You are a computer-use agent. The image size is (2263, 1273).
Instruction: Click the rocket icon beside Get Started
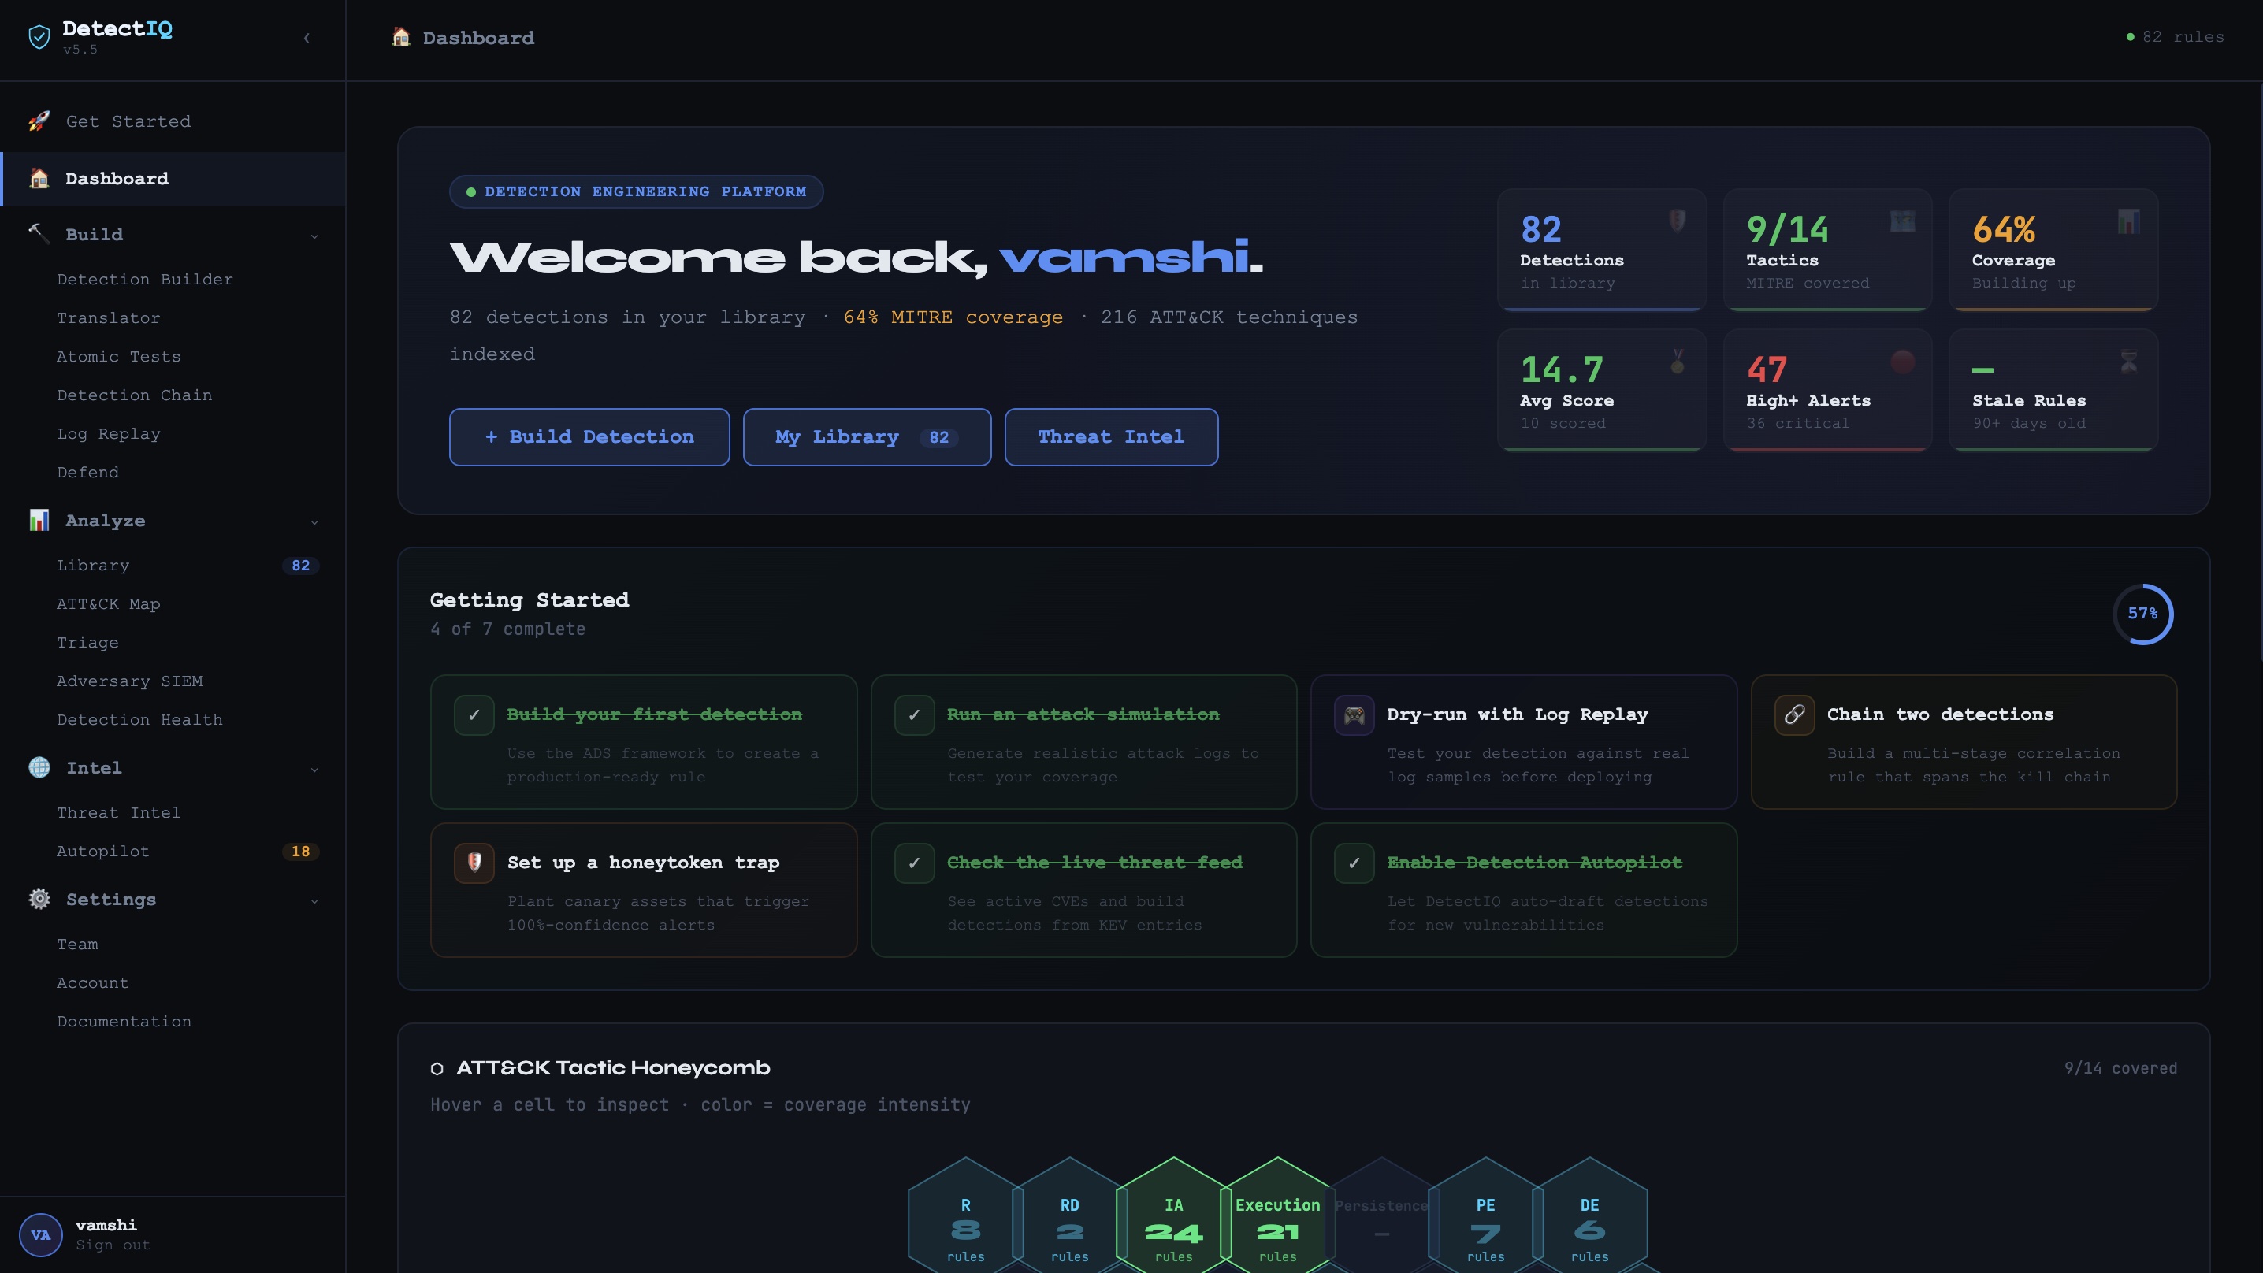[x=39, y=121]
